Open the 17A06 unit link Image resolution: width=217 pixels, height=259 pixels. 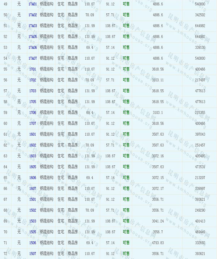click(33, 47)
